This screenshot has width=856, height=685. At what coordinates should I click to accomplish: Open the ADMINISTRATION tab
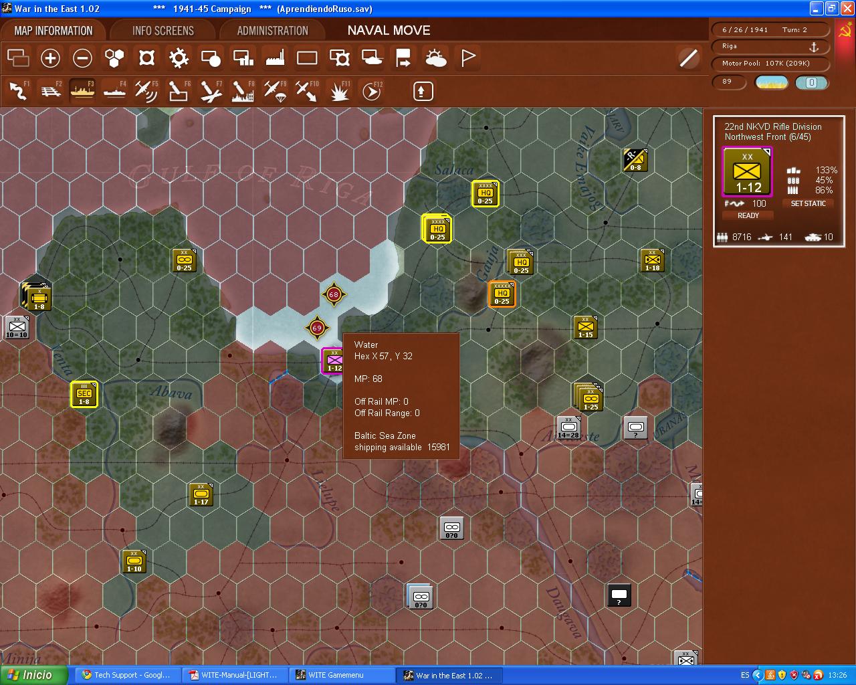(x=272, y=31)
